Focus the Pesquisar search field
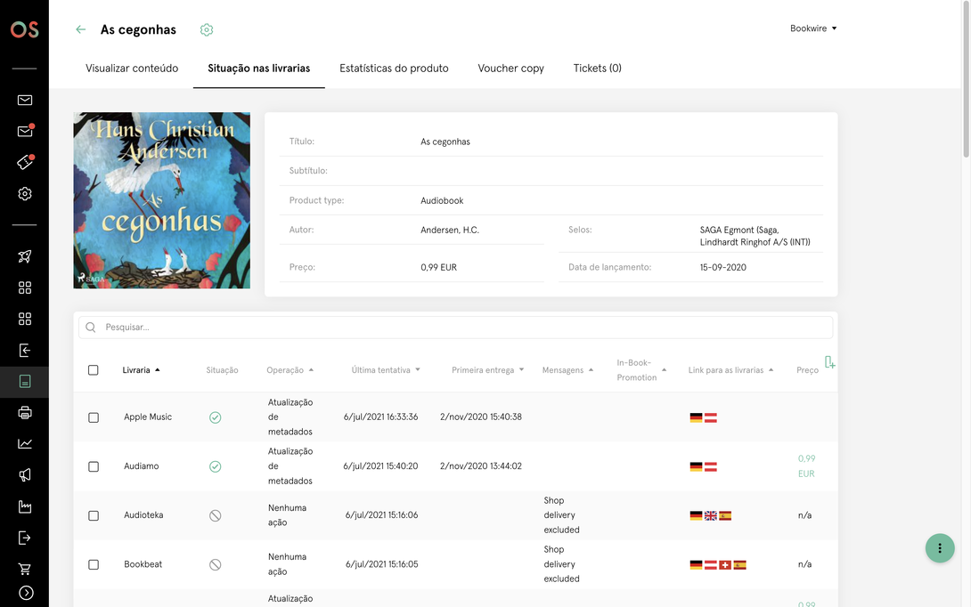The width and height of the screenshot is (971, 607). tap(456, 328)
